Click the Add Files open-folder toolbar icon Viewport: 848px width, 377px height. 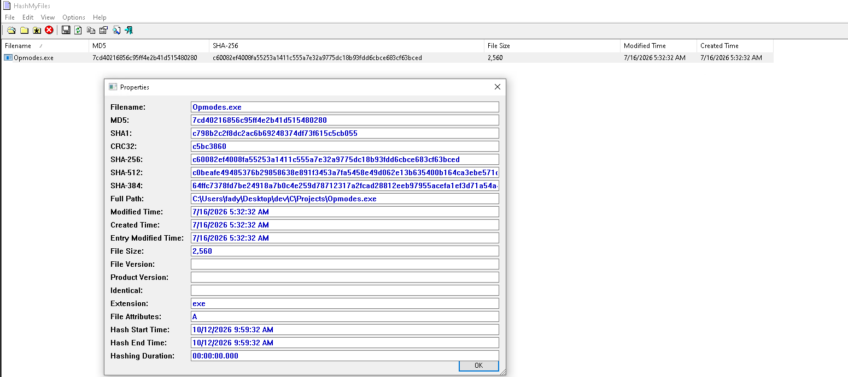(x=11, y=30)
